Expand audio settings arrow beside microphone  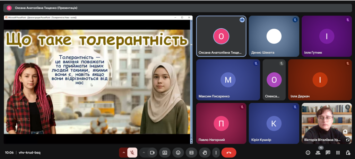[124, 152]
